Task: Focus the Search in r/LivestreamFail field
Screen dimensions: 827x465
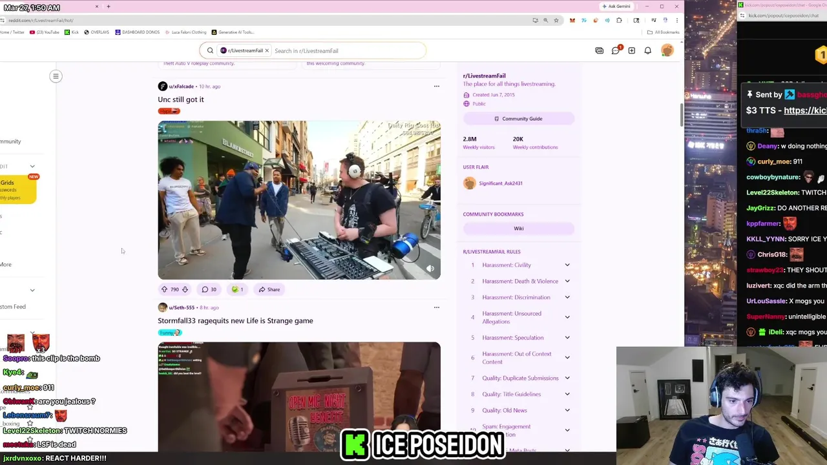Action: pyautogui.click(x=348, y=50)
